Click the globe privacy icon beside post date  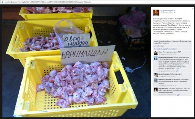(x=175, y=13)
